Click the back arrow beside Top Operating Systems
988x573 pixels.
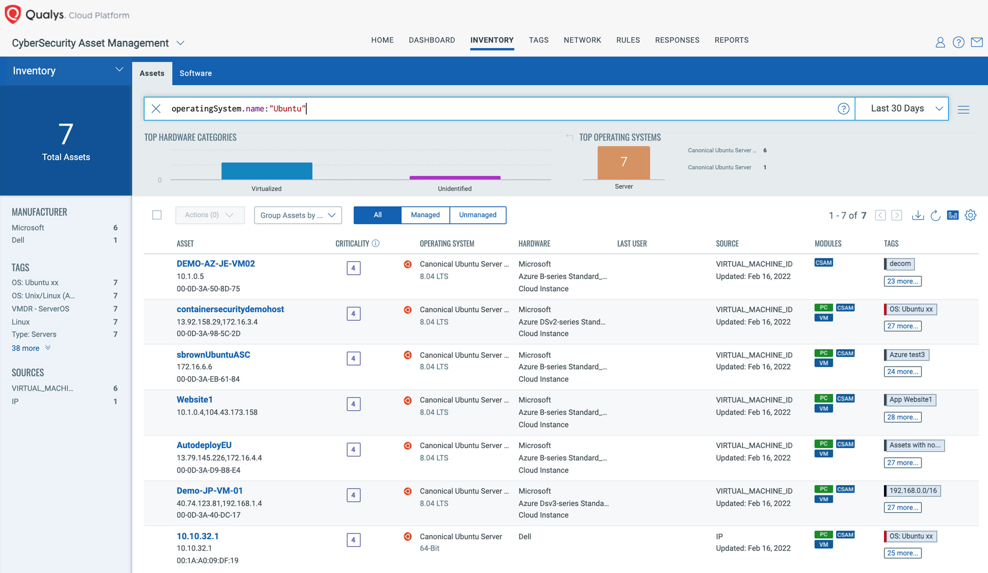coord(570,137)
